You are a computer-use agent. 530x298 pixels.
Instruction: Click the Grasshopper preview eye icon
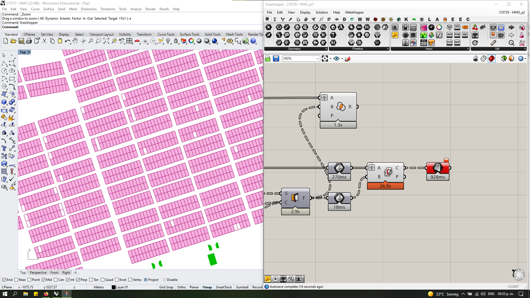[x=336, y=59]
